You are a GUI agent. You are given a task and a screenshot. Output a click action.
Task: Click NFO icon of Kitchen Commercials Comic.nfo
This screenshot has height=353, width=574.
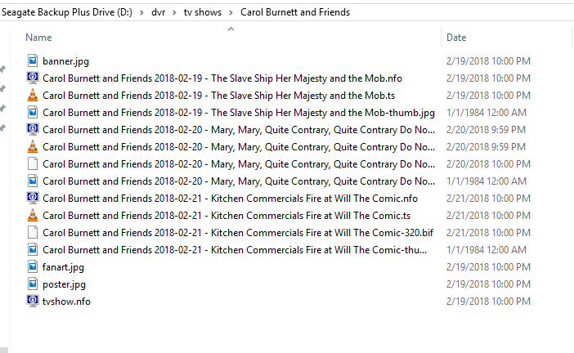(33, 199)
